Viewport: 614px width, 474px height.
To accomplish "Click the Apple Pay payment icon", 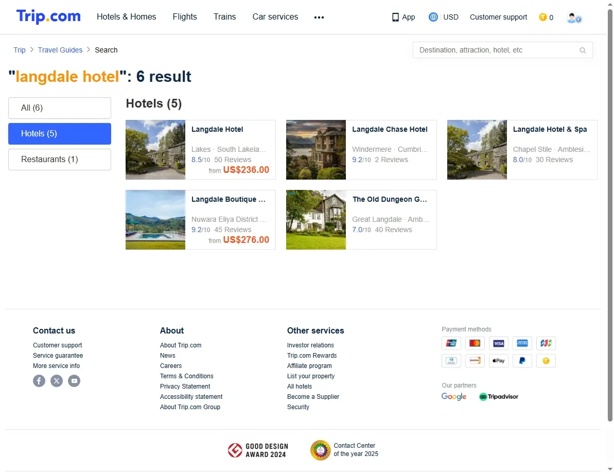I will 499,361.
